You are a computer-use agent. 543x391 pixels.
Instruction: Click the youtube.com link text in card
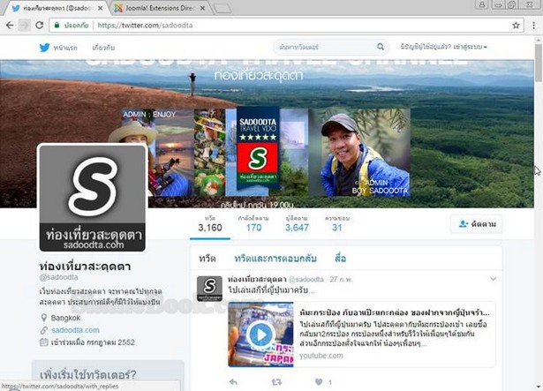coord(321,356)
